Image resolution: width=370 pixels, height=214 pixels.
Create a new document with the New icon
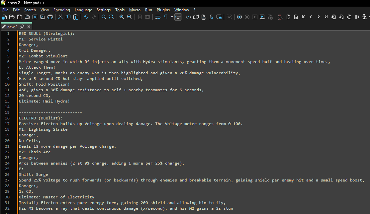(4, 17)
